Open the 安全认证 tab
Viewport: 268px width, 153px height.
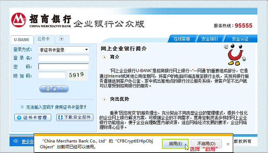pos(240,39)
